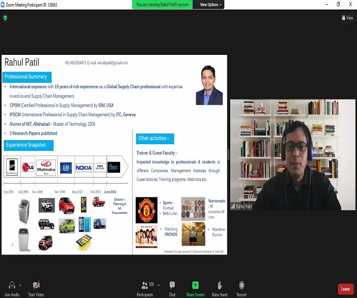The height and width of the screenshot is (298, 357).
Task: Click the 'You are viewing Rahul Patil's screen' banner
Action: pyautogui.click(x=162, y=5)
